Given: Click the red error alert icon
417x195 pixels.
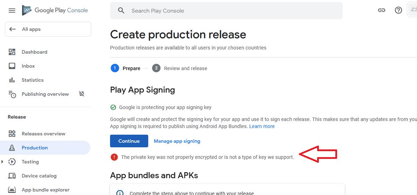Looking at the screenshot, I should click(114, 157).
